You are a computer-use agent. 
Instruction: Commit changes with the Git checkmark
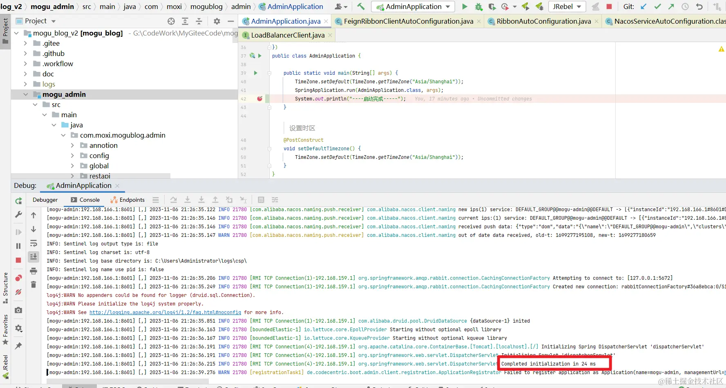point(657,7)
